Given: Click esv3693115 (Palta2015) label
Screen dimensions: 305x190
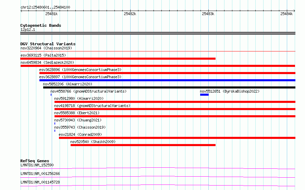Looking at the screenshot, I should 43,55.
